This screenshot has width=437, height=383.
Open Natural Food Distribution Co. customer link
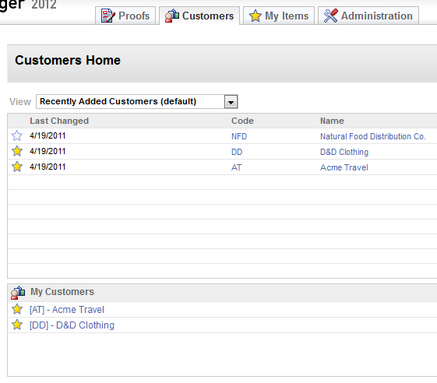pyautogui.click(x=372, y=136)
